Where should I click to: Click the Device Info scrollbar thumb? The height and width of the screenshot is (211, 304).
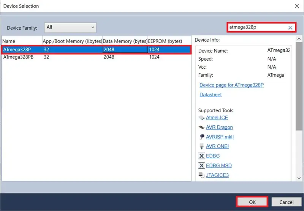point(299,86)
